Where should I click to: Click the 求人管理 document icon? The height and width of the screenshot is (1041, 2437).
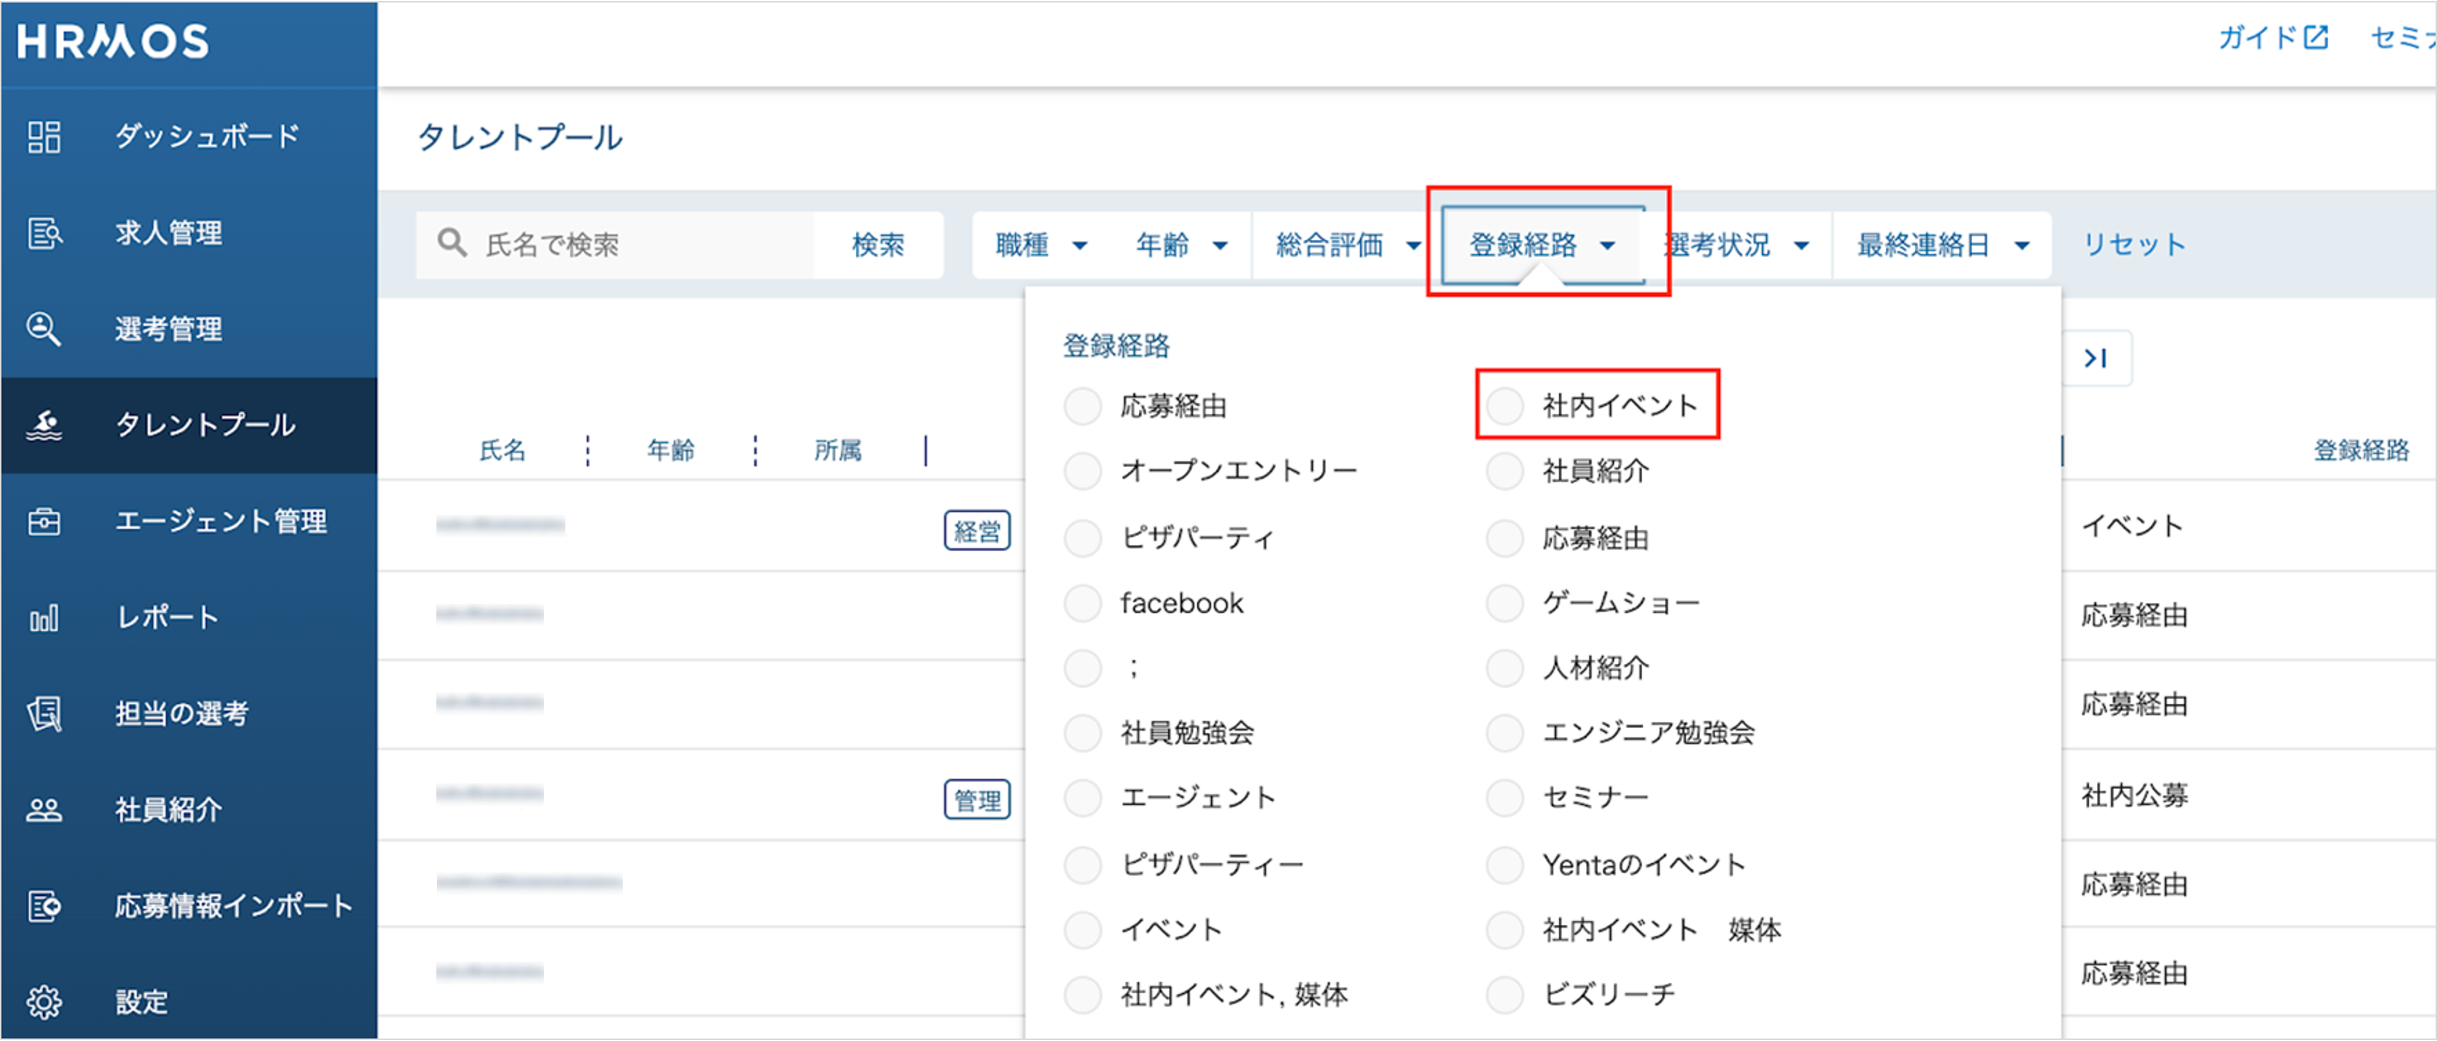tap(44, 233)
